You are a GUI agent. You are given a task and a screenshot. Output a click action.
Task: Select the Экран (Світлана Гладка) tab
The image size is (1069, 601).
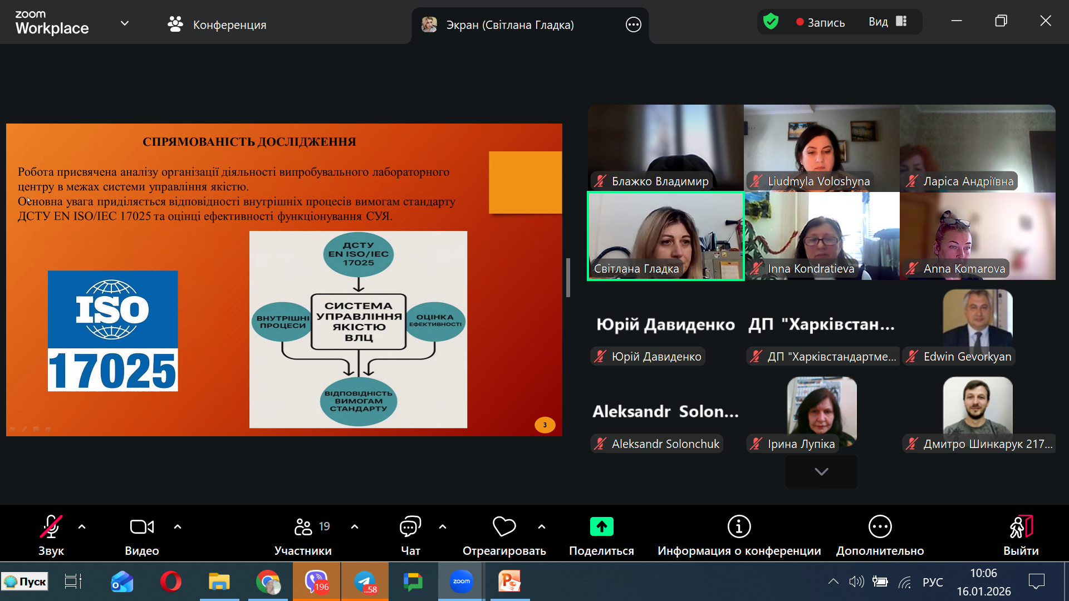click(509, 24)
